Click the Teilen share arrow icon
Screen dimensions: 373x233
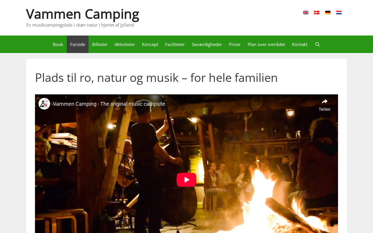coord(325,102)
